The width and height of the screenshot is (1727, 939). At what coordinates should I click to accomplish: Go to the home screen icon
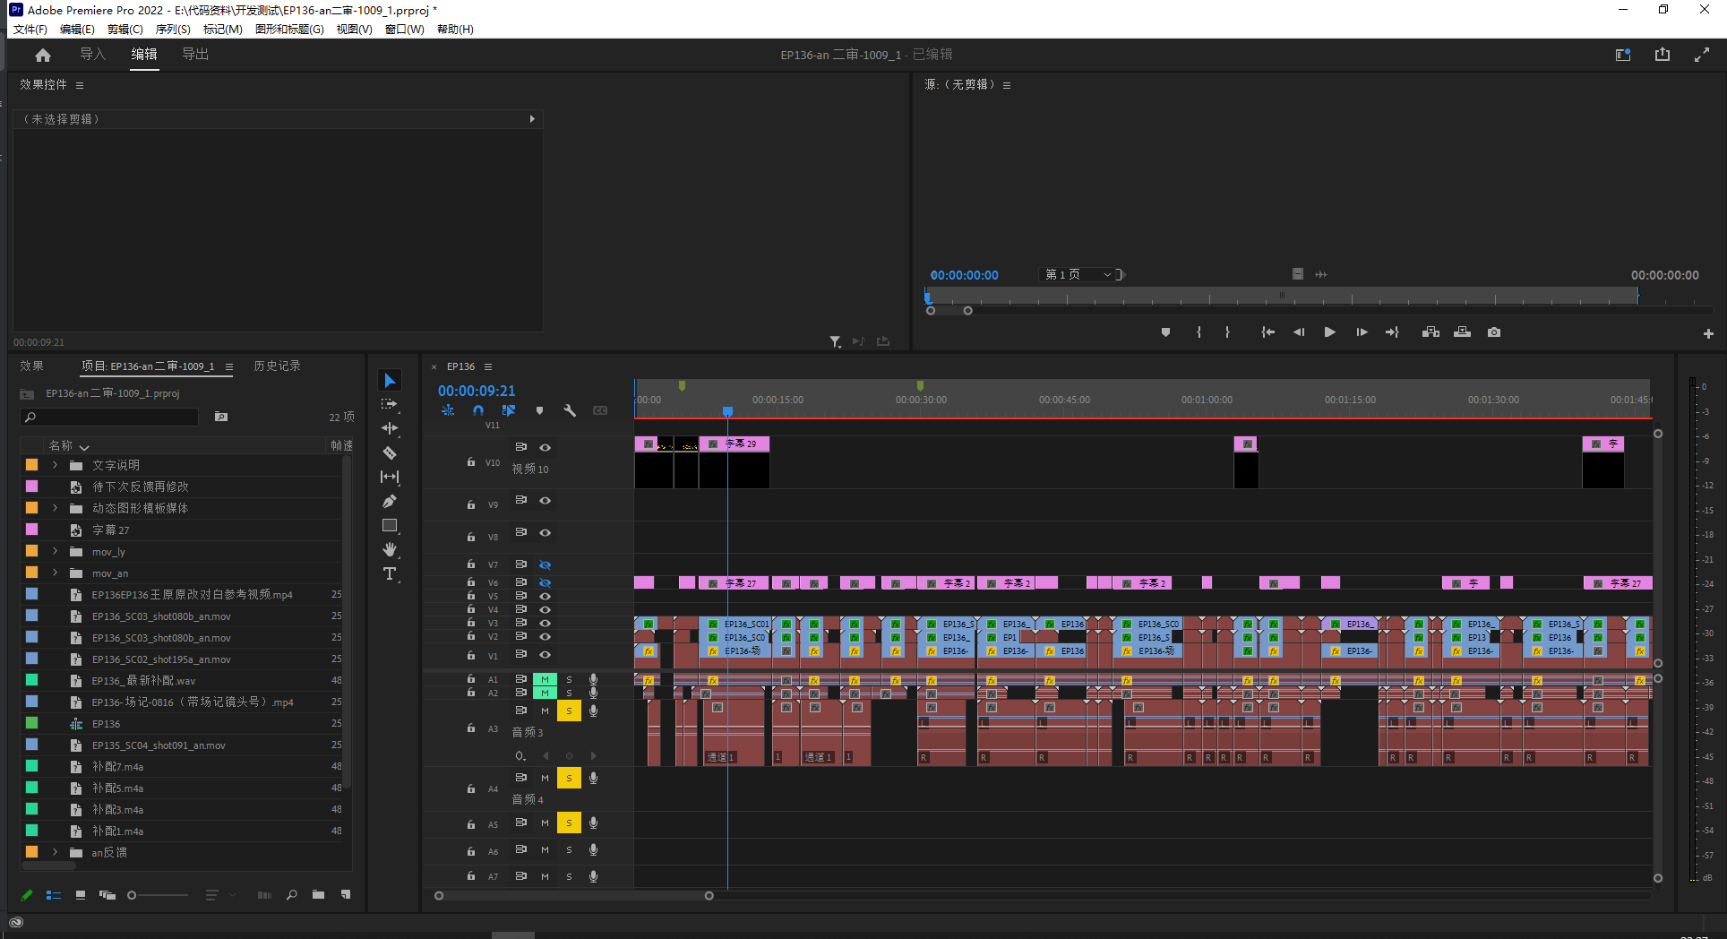click(x=43, y=55)
